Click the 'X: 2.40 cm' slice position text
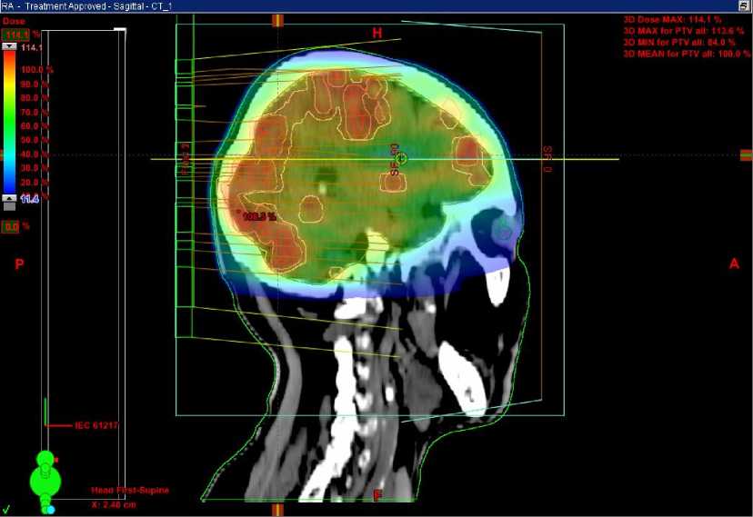This screenshot has width=753, height=517. click(x=114, y=504)
